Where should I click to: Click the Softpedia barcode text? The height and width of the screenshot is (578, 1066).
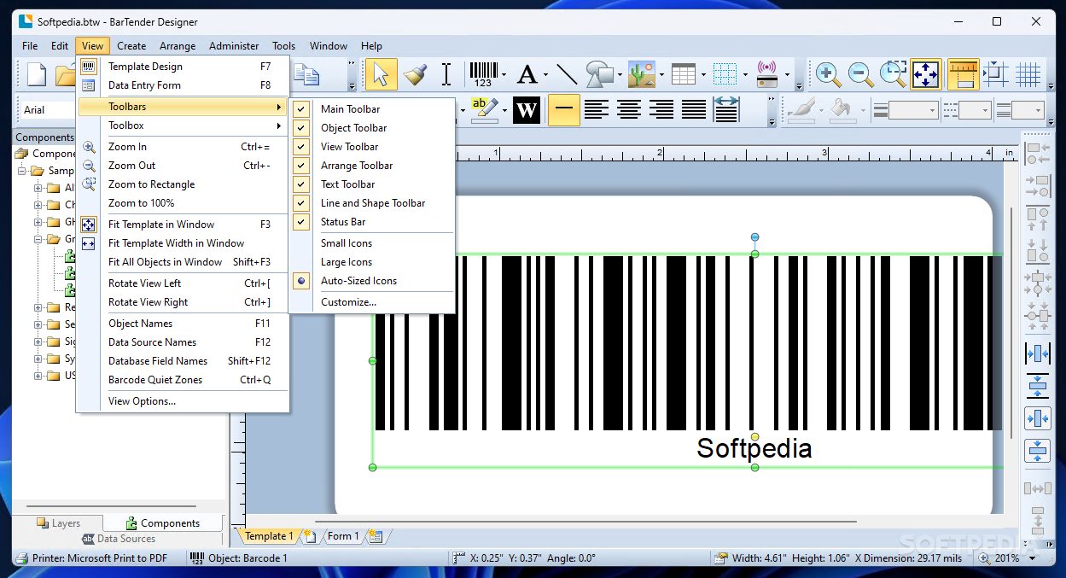(754, 448)
